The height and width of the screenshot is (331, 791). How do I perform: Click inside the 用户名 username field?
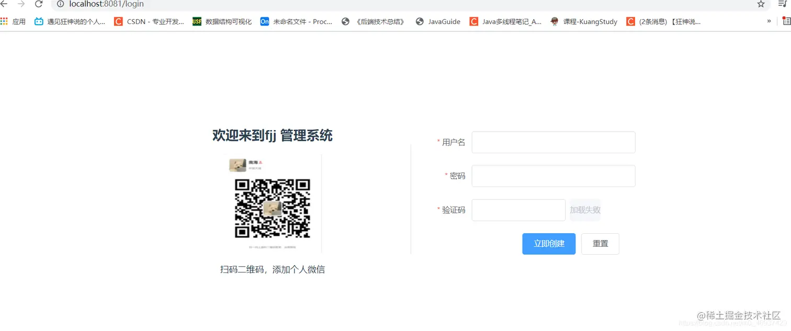553,142
